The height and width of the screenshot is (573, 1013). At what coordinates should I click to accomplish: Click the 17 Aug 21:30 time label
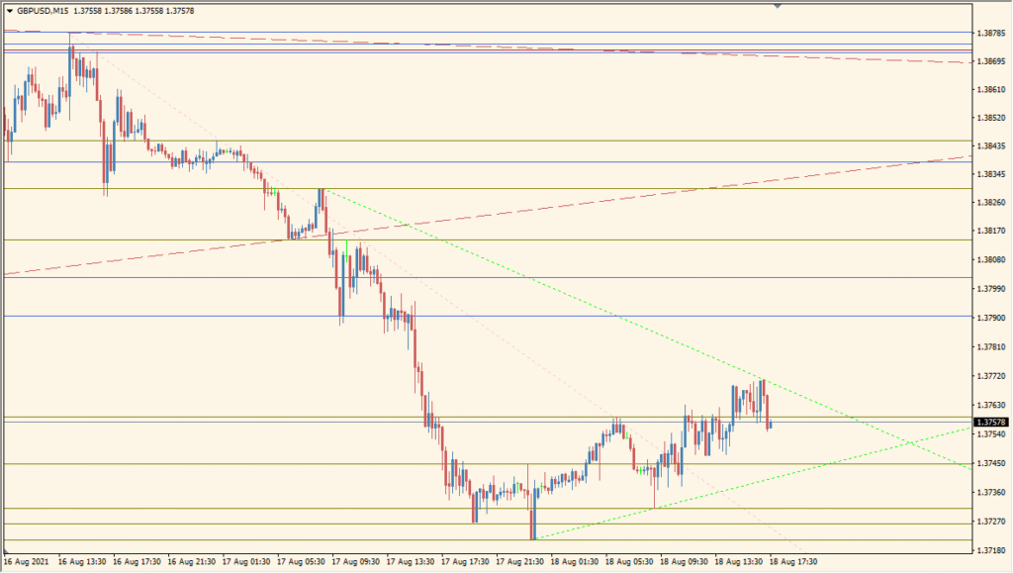tap(520, 562)
